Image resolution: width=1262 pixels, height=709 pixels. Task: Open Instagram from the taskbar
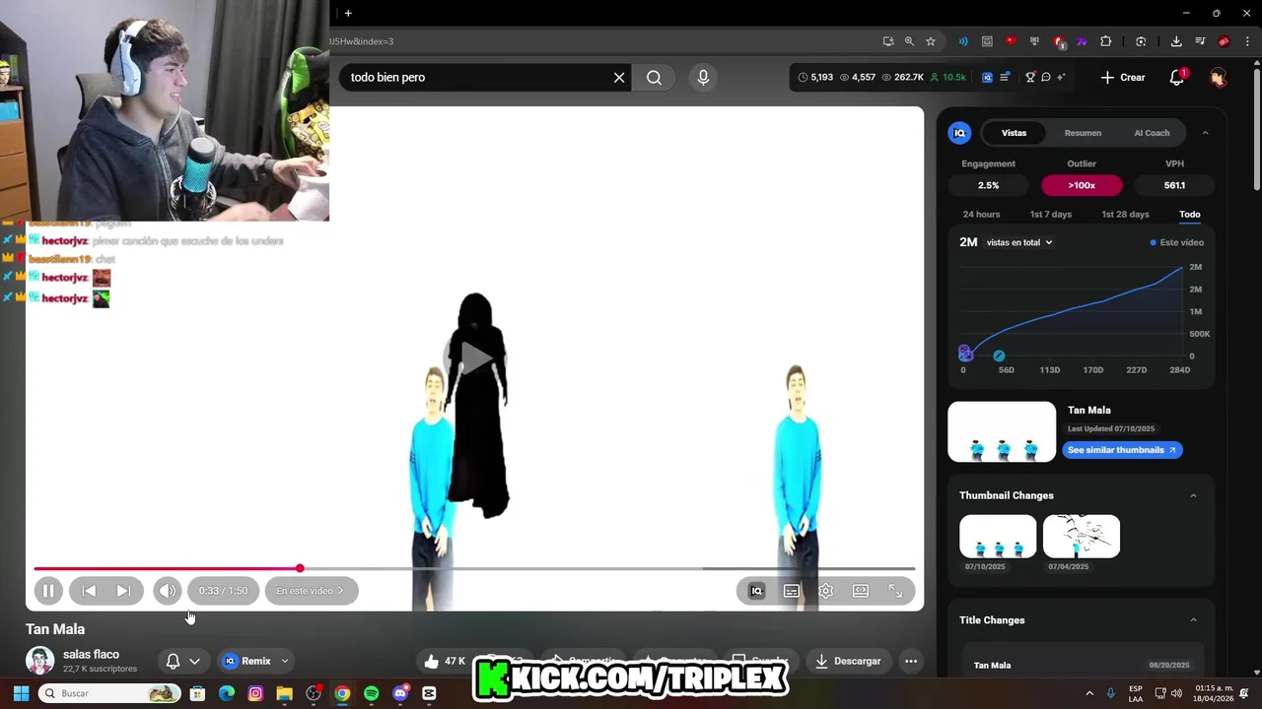[x=255, y=693]
